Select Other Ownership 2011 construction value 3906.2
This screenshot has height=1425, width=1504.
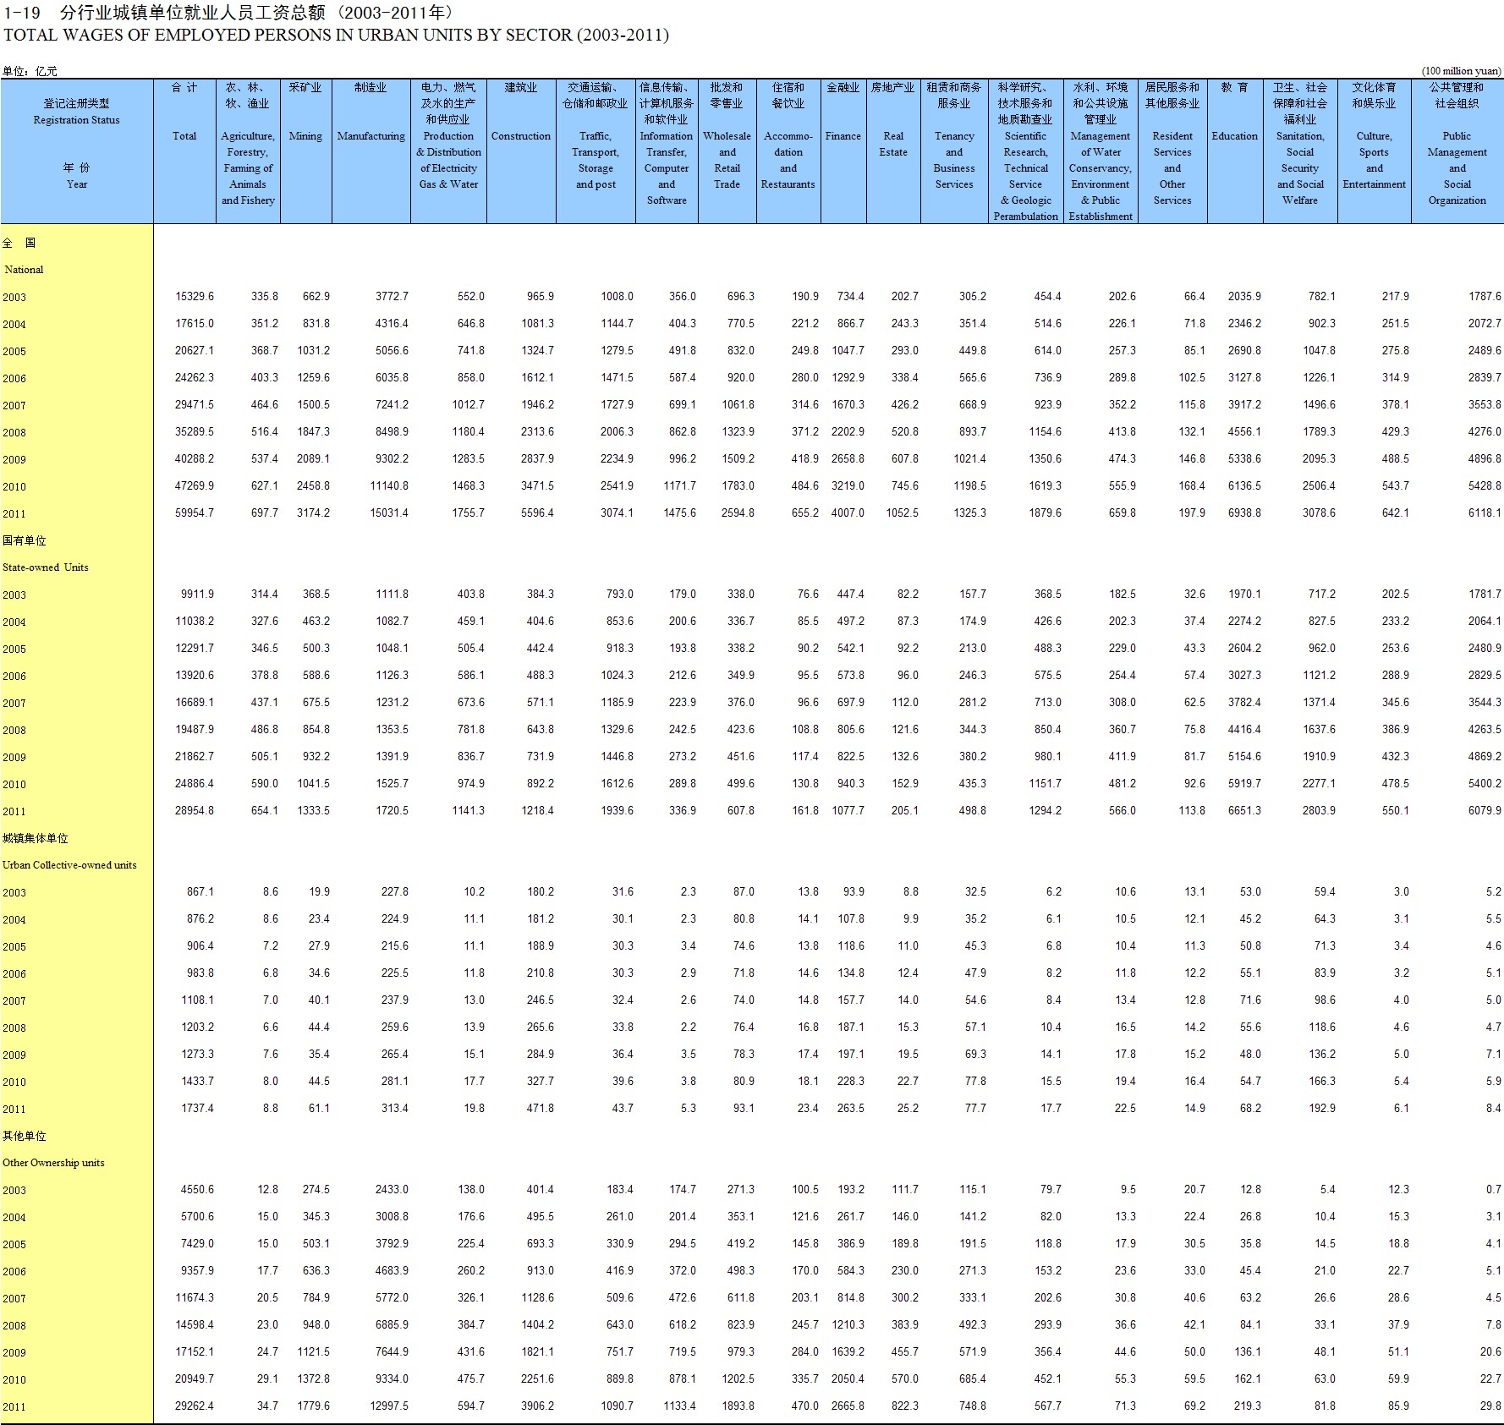[537, 1406]
